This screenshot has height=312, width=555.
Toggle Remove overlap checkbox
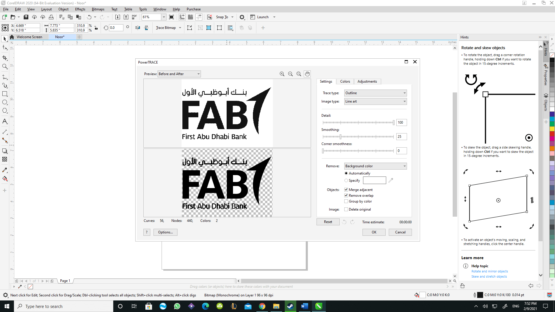point(346,196)
